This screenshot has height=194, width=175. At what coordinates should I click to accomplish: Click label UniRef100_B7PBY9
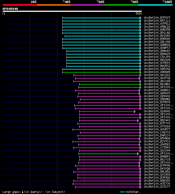pyautogui.click(x=157, y=102)
